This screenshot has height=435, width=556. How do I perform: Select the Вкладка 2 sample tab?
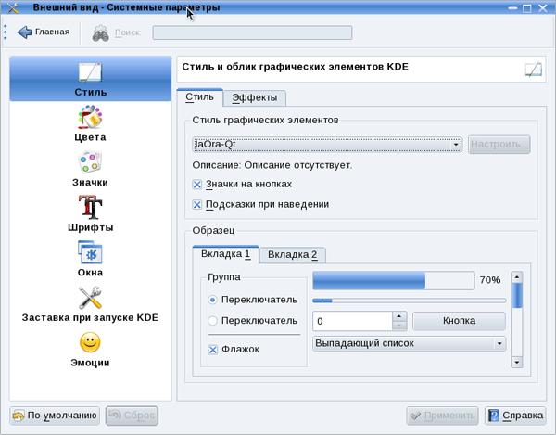(293, 255)
